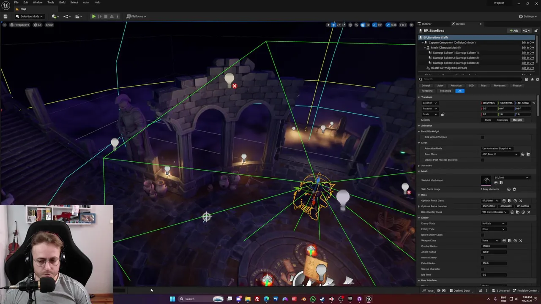Viewport: 541px width, 304px height.
Task: Open the blueprint/script options dropdown beside Add
Action: coord(526,30)
